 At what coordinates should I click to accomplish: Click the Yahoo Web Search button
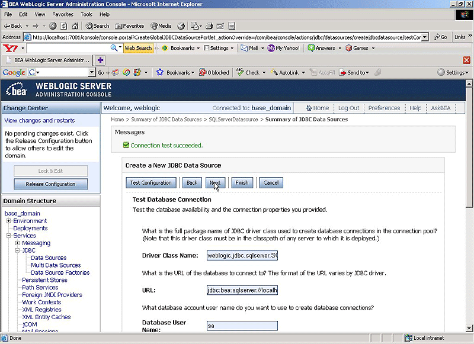click(138, 48)
